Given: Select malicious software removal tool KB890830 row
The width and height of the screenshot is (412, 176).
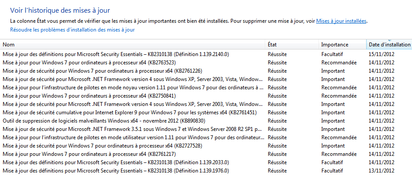Looking at the screenshot, I should point(104,121).
